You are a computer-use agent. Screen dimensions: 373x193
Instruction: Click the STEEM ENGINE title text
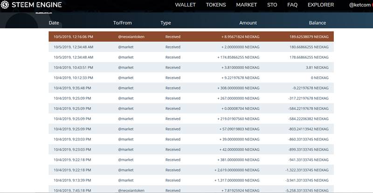click(x=37, y=5)
